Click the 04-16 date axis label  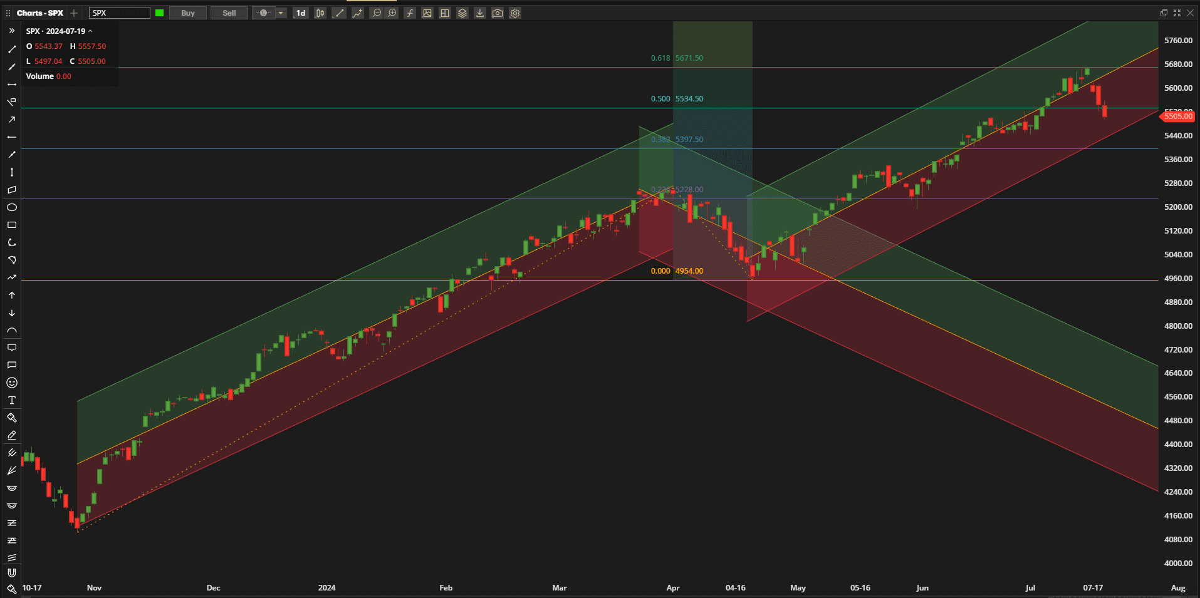coord(736,587)
